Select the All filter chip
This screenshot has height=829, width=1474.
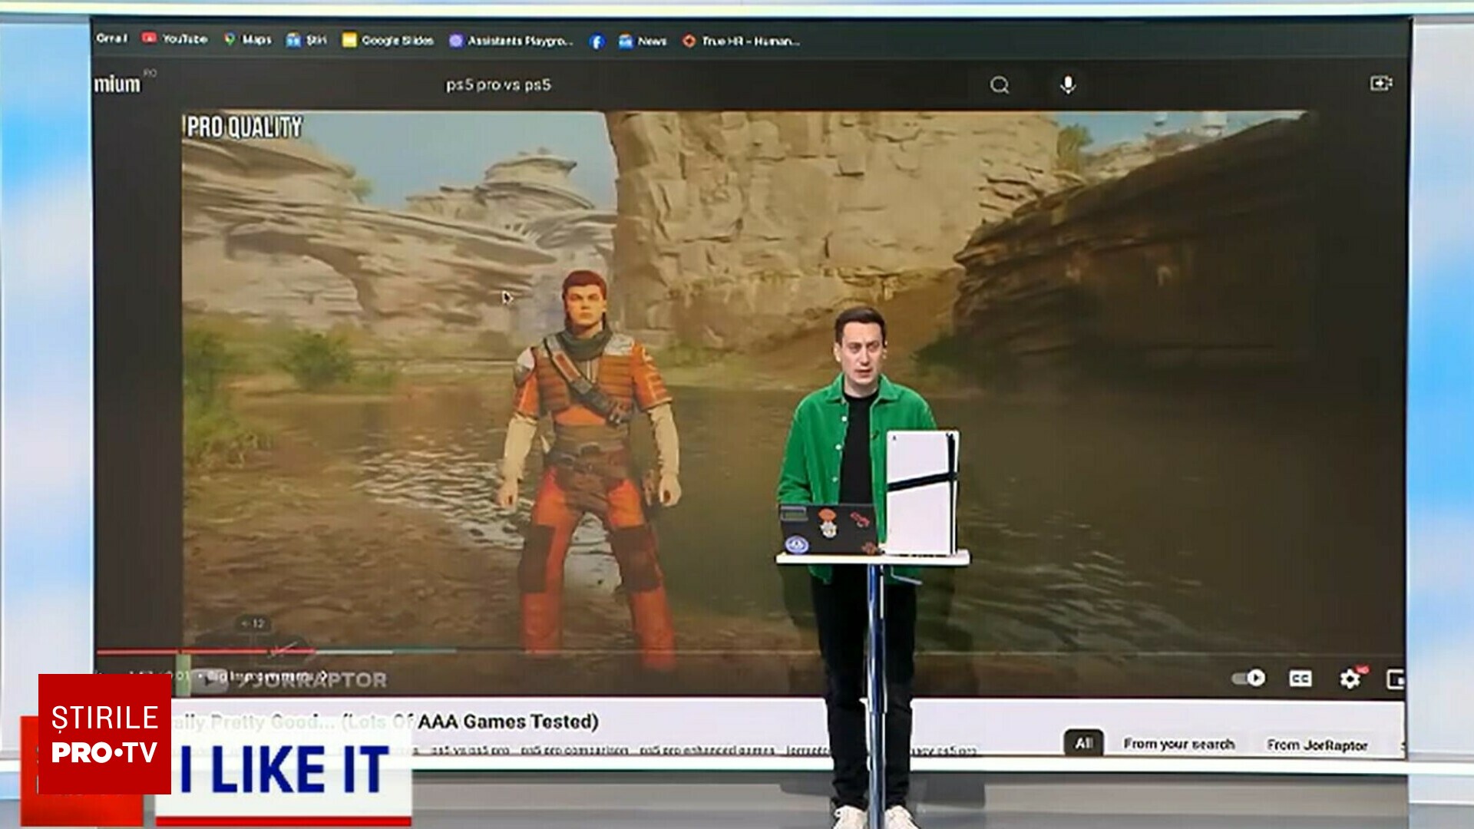point(1082,743)
